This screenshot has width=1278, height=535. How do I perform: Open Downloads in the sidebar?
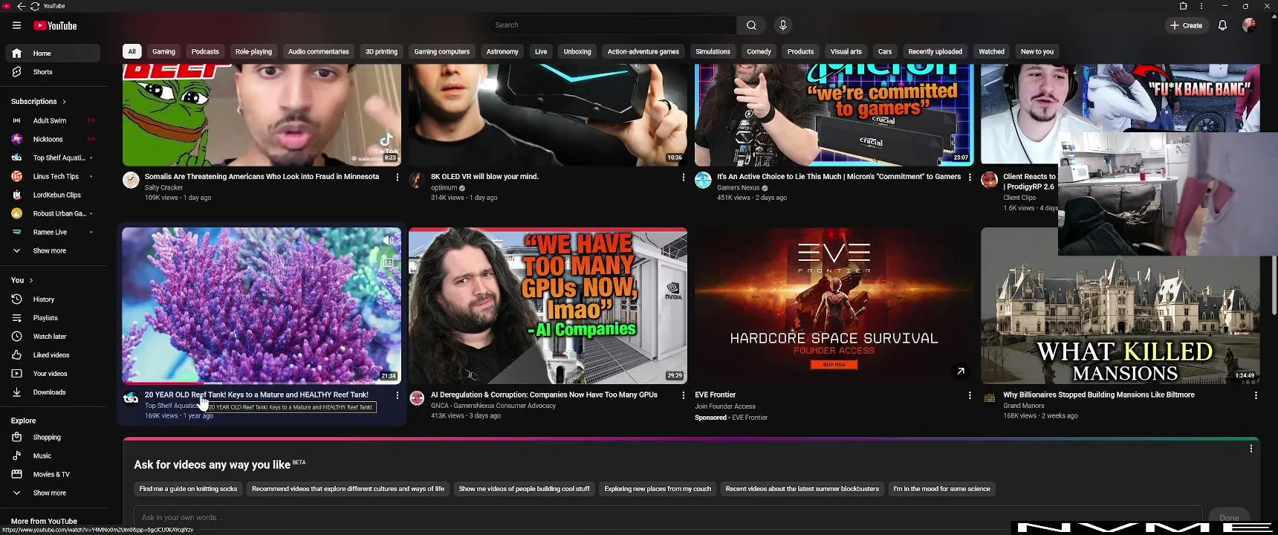(x=53, y=392)
